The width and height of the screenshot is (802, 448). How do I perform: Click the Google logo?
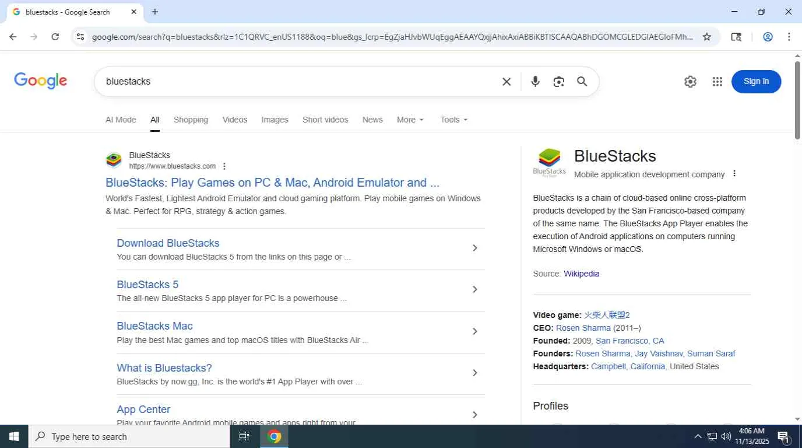coord(41,81)
